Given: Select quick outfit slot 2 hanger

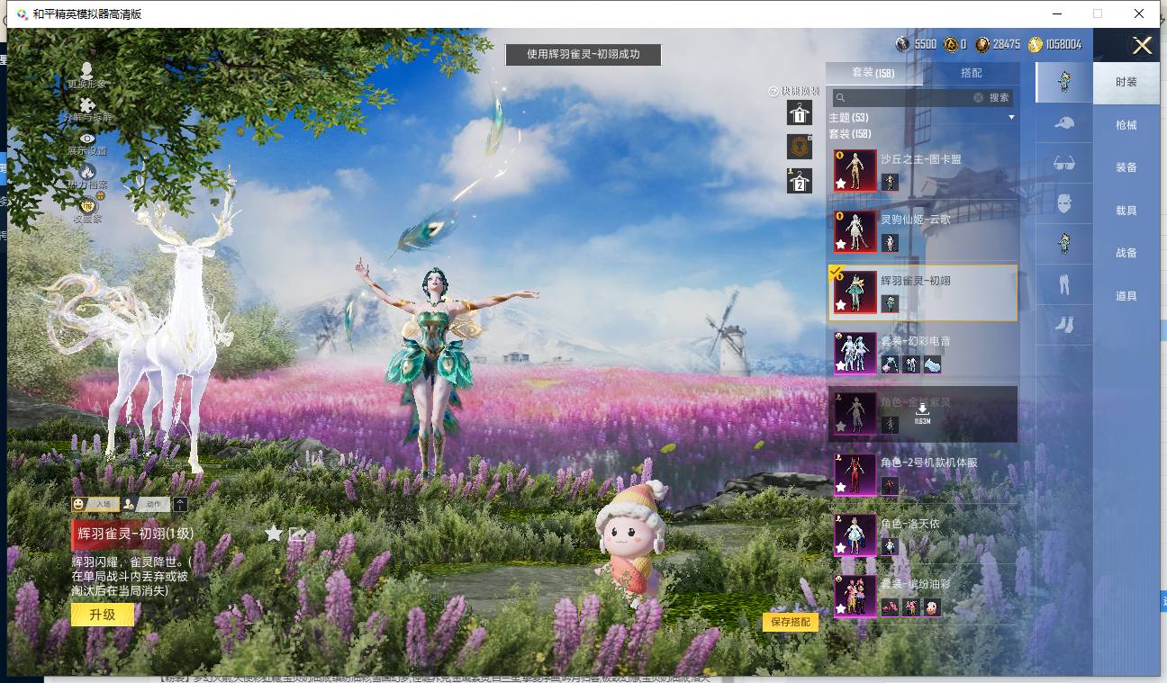Looking at the screenshot, I should coord(799,181).
